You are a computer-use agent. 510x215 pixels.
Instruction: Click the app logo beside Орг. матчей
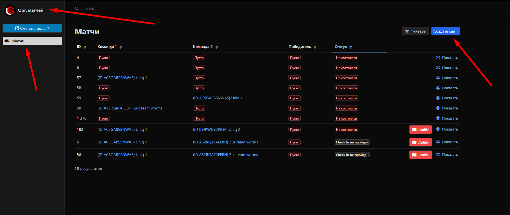[10, 11]
